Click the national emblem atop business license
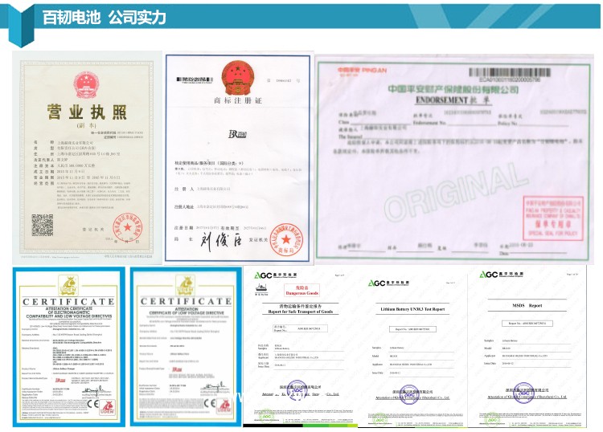603x432 pixels. tap(84, 82)
